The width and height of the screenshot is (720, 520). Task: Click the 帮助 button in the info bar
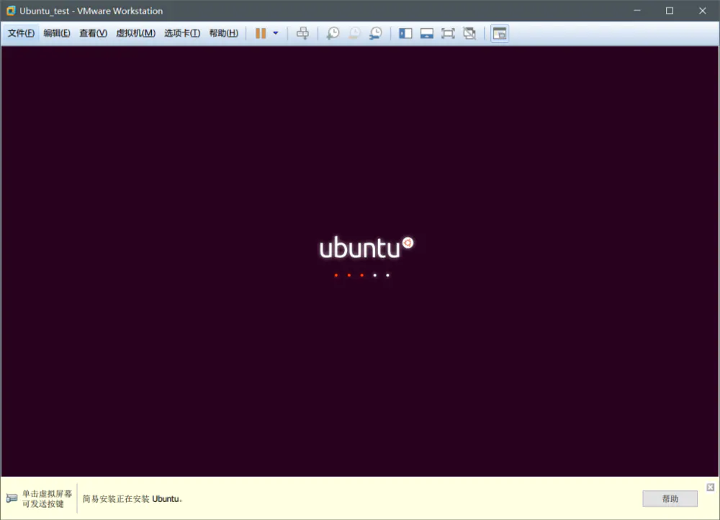[670, 498]
